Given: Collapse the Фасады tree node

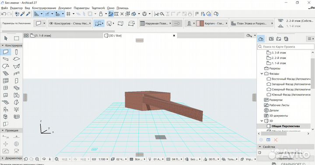Looking at the screenshot, I should click(x=262, y=74).
